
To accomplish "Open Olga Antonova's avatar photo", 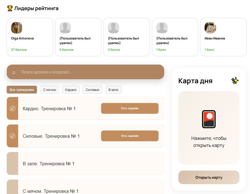I will (x=17, y=28).
